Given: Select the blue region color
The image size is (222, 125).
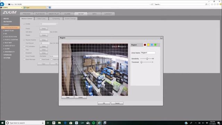Looking at the screenshot, I should point(152,45).
